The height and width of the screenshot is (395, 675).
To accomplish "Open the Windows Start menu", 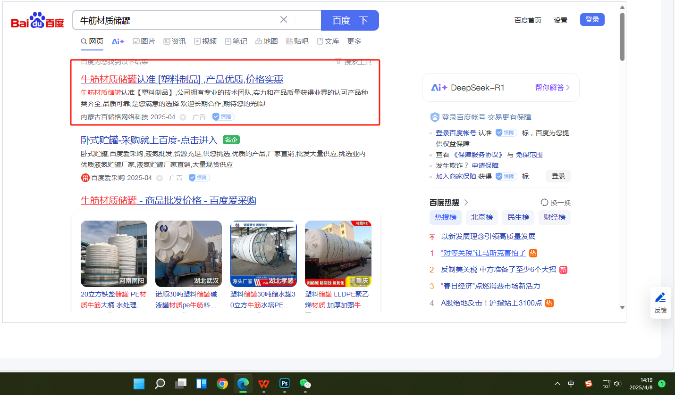I will pos(139,384).
